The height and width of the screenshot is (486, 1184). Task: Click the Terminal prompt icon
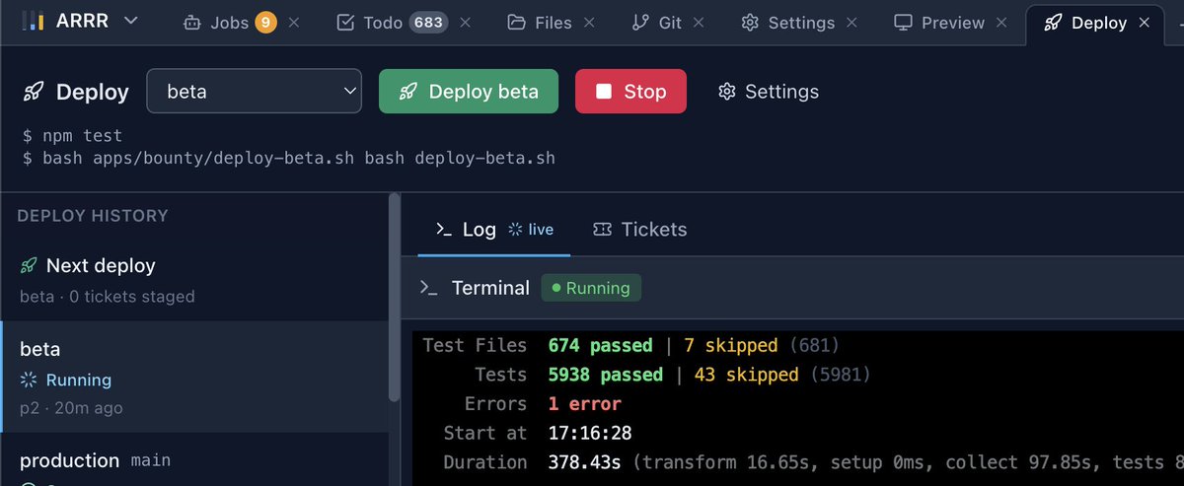(x=428, y=288)
